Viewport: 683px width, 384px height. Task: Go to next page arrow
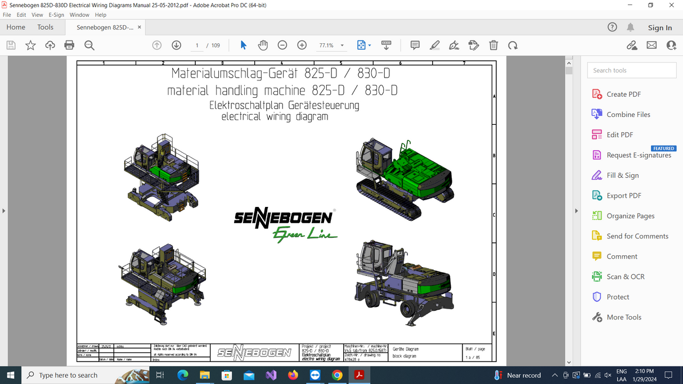176,46
